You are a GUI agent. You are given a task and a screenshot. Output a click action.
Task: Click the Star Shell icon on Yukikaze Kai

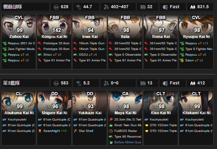[75, 131]
